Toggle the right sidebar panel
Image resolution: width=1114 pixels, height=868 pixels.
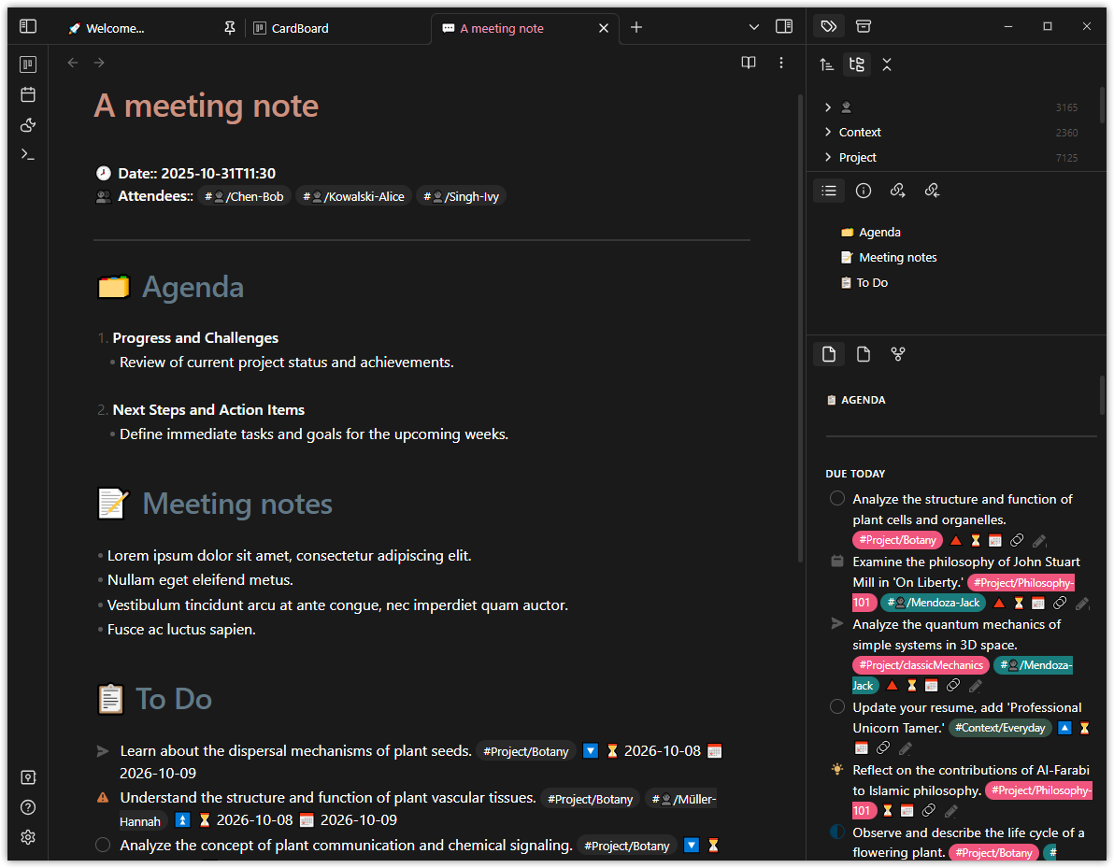pos(784,27)
